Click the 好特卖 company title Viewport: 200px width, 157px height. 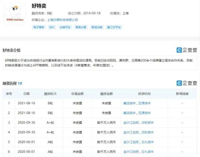pos(39,6)
